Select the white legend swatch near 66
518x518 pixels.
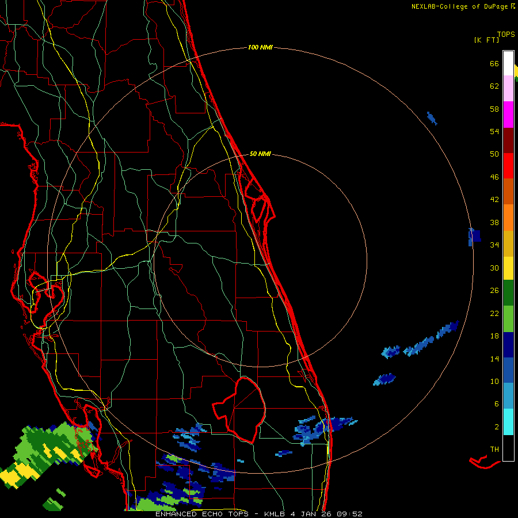pos(508,63)
